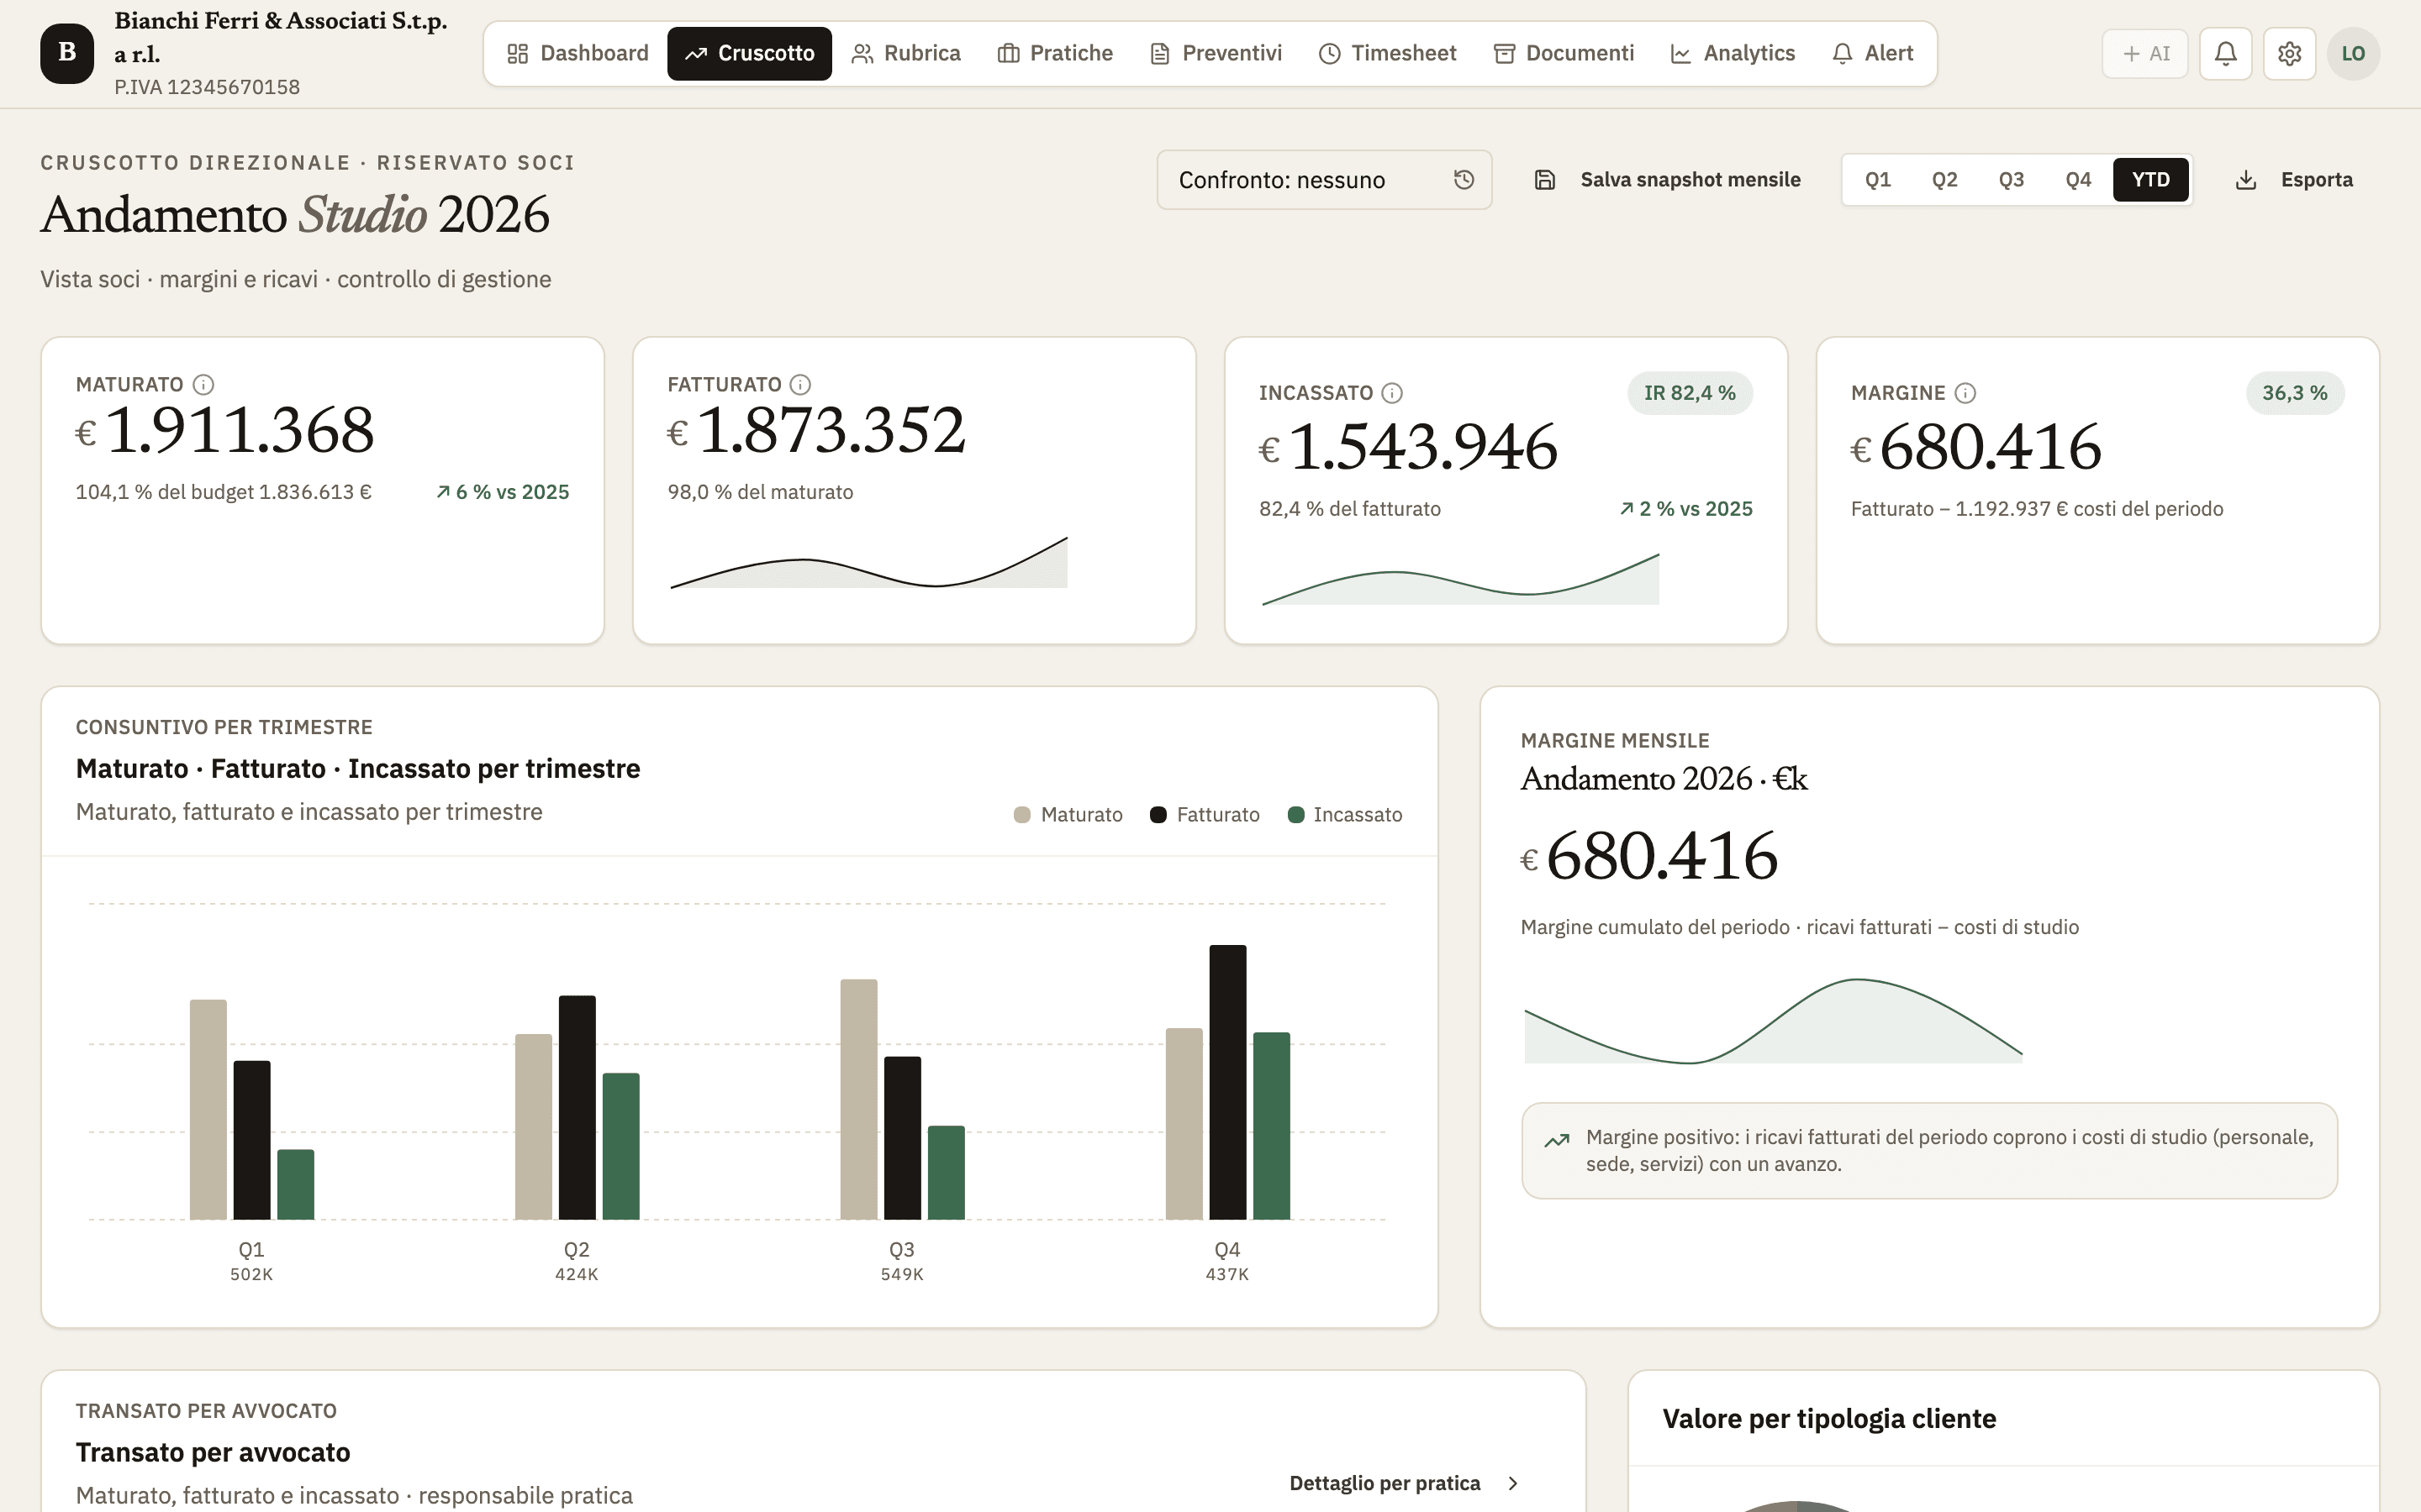This screenshot has width=2421, height=1512.
Task: Switch to the Cruscotto tab
Action: pos(749,53)
